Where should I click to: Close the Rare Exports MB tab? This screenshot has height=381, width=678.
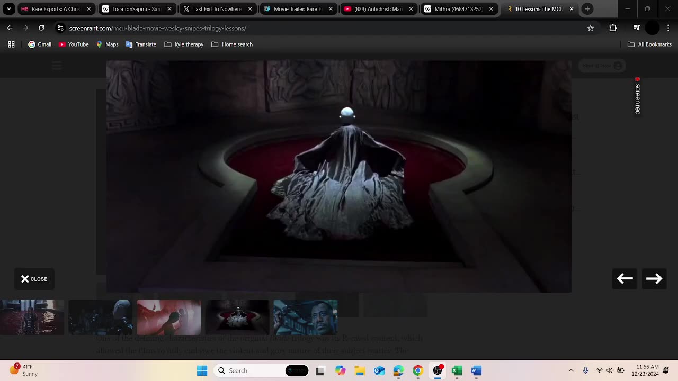(88, 9)
